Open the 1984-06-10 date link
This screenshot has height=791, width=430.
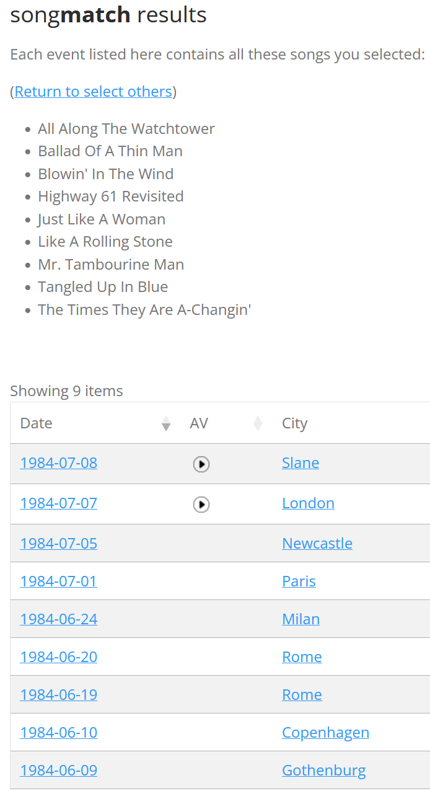click(59, 733)
